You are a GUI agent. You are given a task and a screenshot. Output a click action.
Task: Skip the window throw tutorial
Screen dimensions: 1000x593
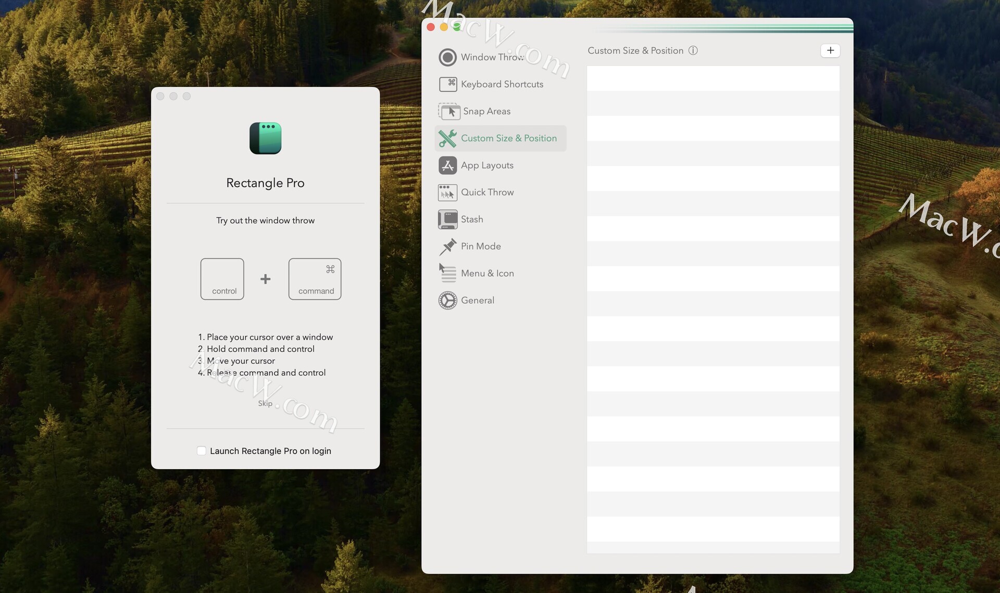(265, 403)
